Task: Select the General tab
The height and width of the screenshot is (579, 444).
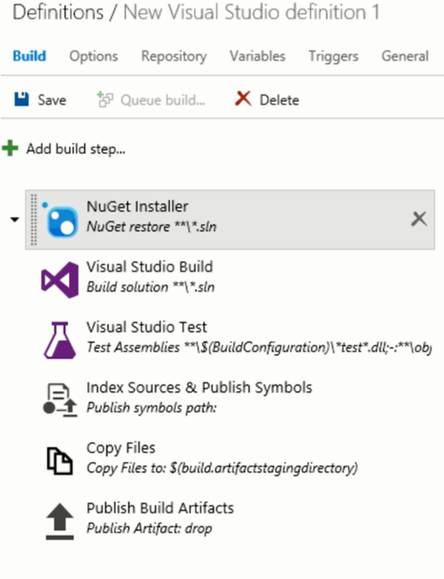Action: [405, 56]
